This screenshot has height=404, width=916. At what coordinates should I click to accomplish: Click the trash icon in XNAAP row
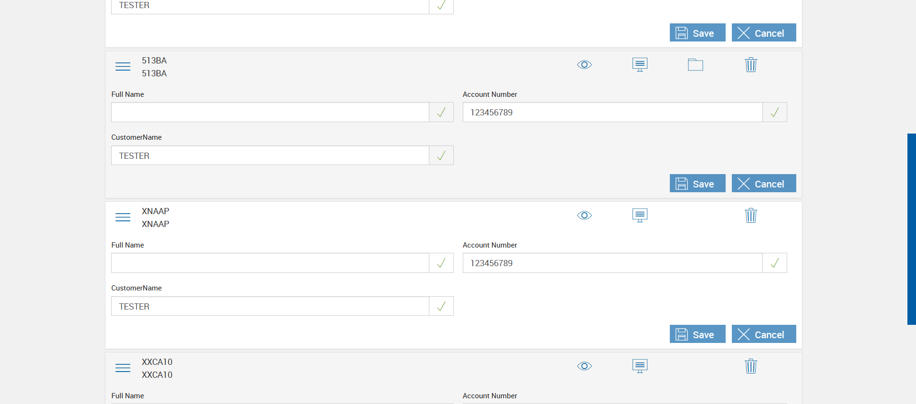750,216
